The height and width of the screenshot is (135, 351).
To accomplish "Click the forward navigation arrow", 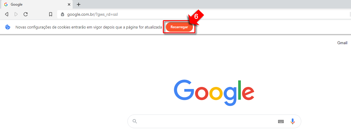I will 16,14.
